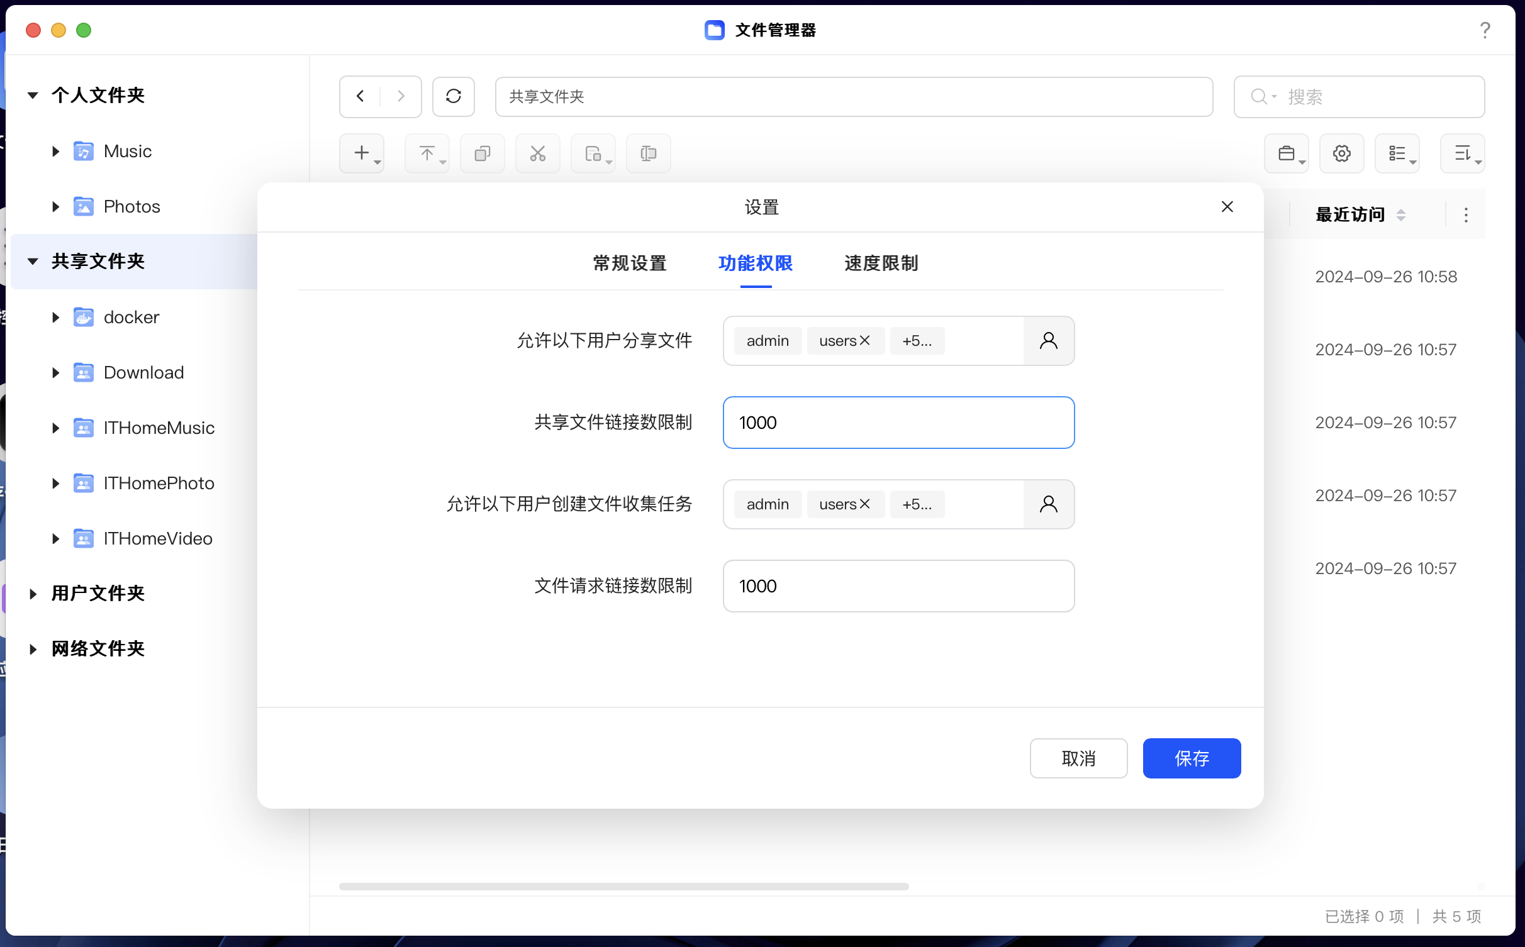The height and width of the screenshot is (947, 1525).
Task: Click the settings gear icon in toolbar
Action: (x=1341, y=153)
